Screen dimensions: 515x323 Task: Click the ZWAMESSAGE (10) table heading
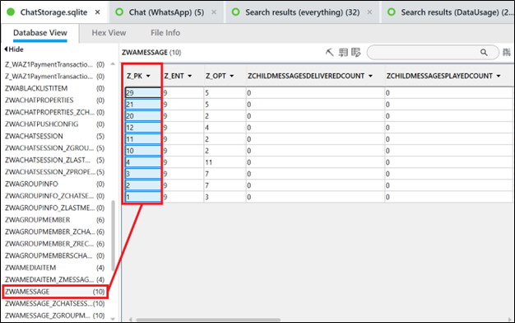point(151,52)
